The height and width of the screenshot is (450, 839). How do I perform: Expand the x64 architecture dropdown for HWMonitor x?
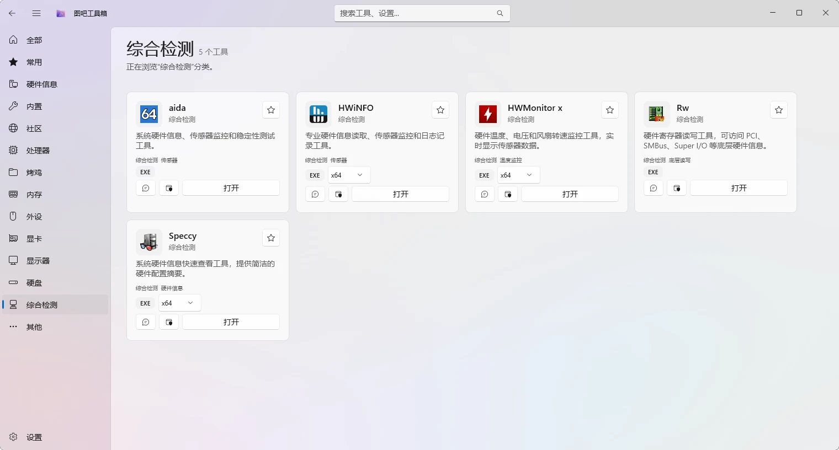click(519, 175)
